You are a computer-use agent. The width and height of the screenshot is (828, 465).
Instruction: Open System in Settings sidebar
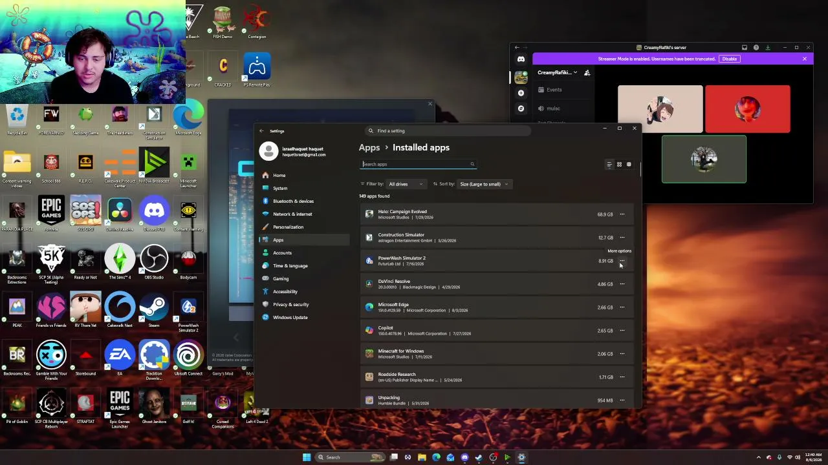pos(304,189)
